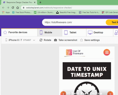The width and height of the screenshot is (118, 95).
Task: Open the Favorite devices tab
Action: click(x=19, y=32)
